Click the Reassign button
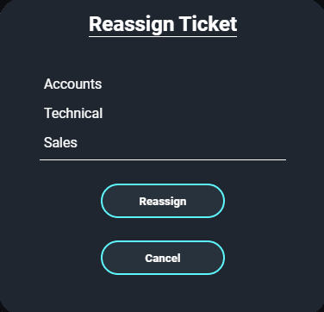 pos(163,201)
